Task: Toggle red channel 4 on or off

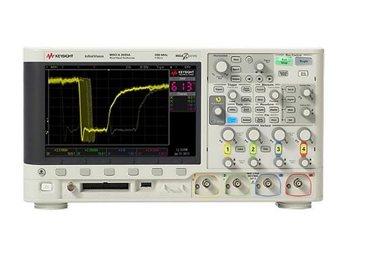Action: pyautogui.click(x=304, y=149)
